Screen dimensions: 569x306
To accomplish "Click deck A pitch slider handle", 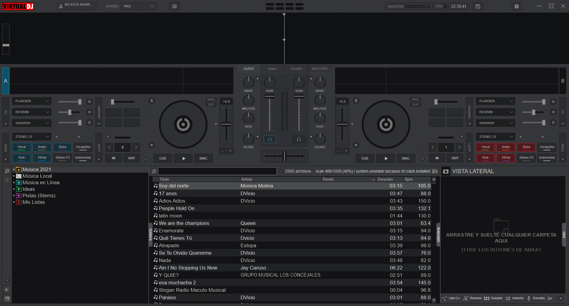I will [x=226, y=124].
